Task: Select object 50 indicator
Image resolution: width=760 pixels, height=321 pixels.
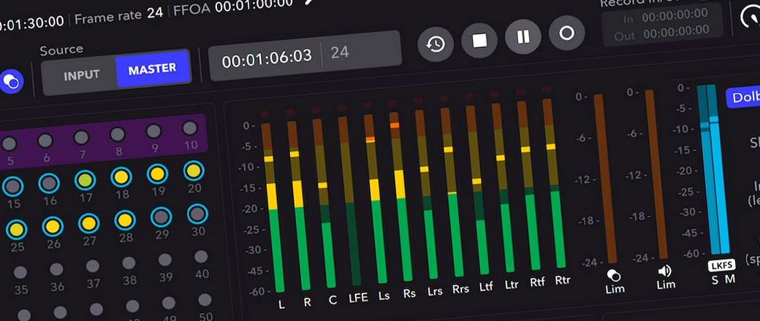Action: pos(205,300)
